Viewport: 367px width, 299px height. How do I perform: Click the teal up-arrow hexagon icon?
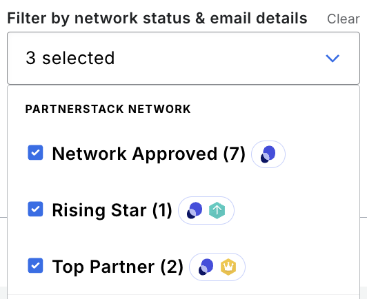[217, 210]
